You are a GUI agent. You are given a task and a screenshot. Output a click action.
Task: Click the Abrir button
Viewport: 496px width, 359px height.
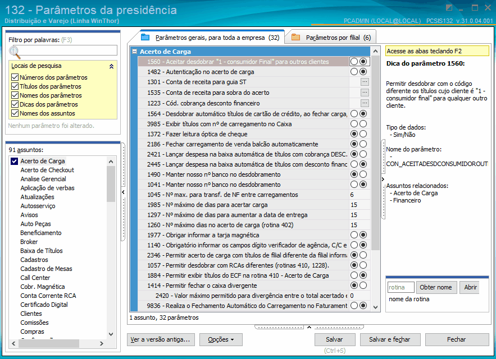(470, 287)
